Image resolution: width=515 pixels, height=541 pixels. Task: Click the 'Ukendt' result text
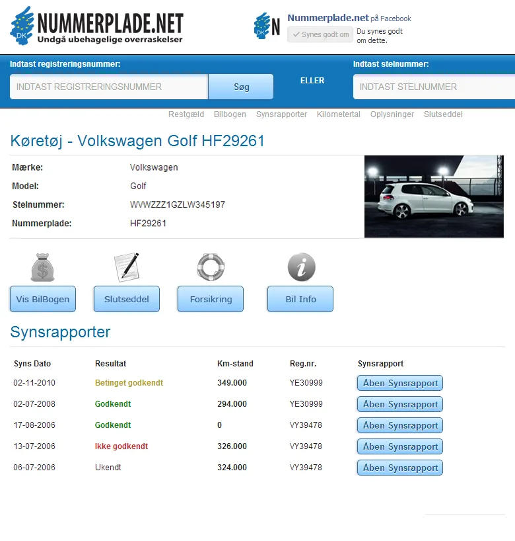[x=108, y=467]
